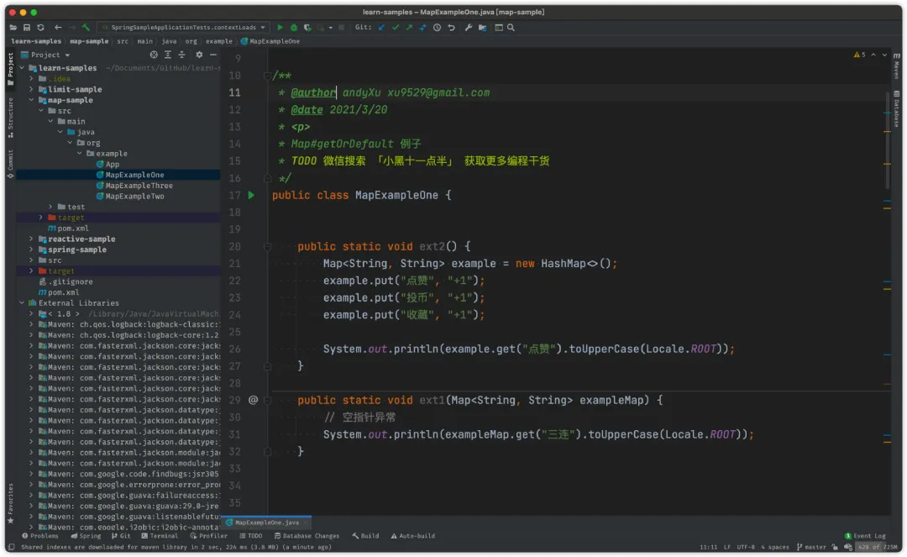The image size is (907, 557).
Task: Open the Maven tool window on the right
Action: pos(897,66)
